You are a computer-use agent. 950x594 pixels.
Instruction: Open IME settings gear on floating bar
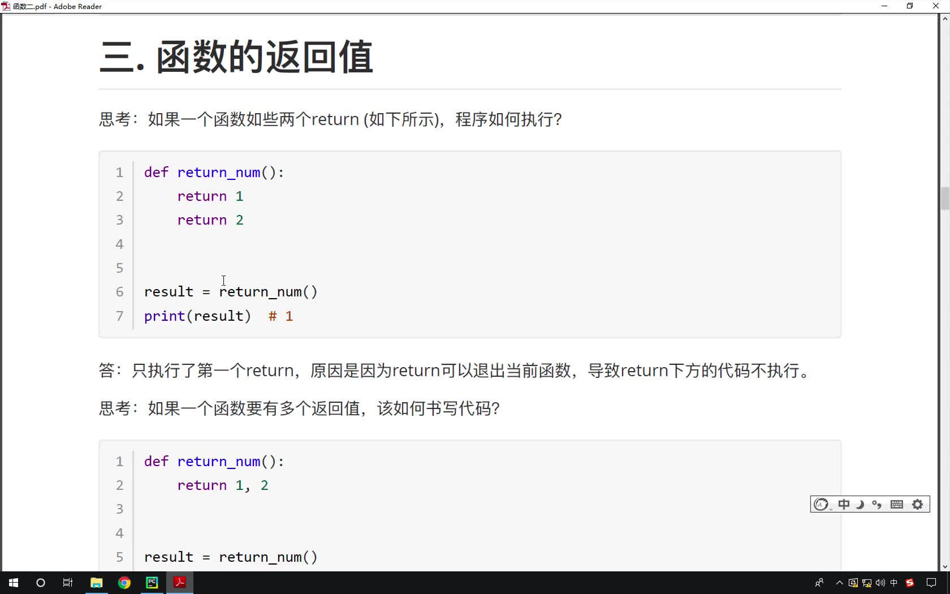tap(918, 505)
